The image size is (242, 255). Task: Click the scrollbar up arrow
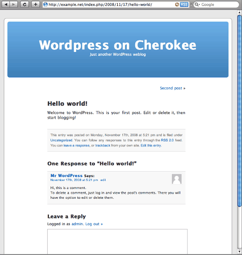point(239,12)
